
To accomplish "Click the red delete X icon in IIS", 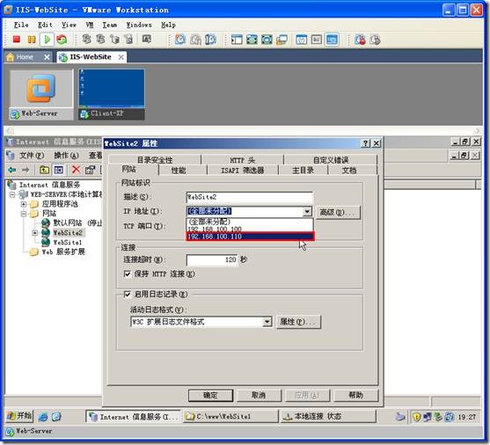I will 76,170.
